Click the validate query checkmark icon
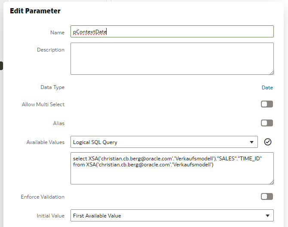 click(x=268, y=142)
